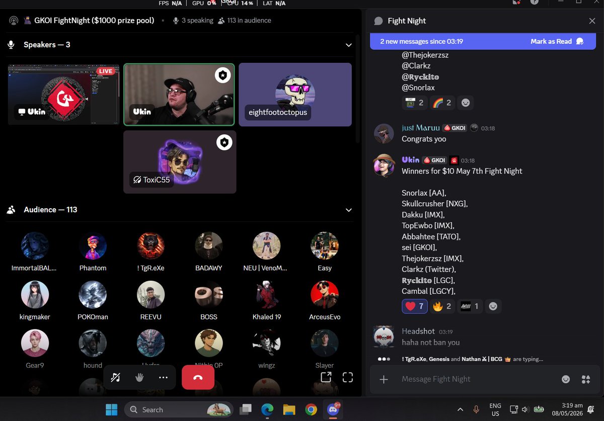Image resolution: width=604 pixels, height=421 pixels.
Task: Collapse the Speakers section
Action: (348, 45)
